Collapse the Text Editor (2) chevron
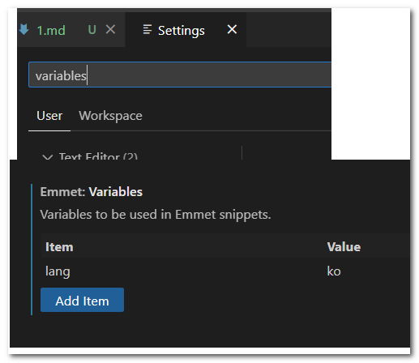Screen dimensions: 419x363 coord(48,157)
